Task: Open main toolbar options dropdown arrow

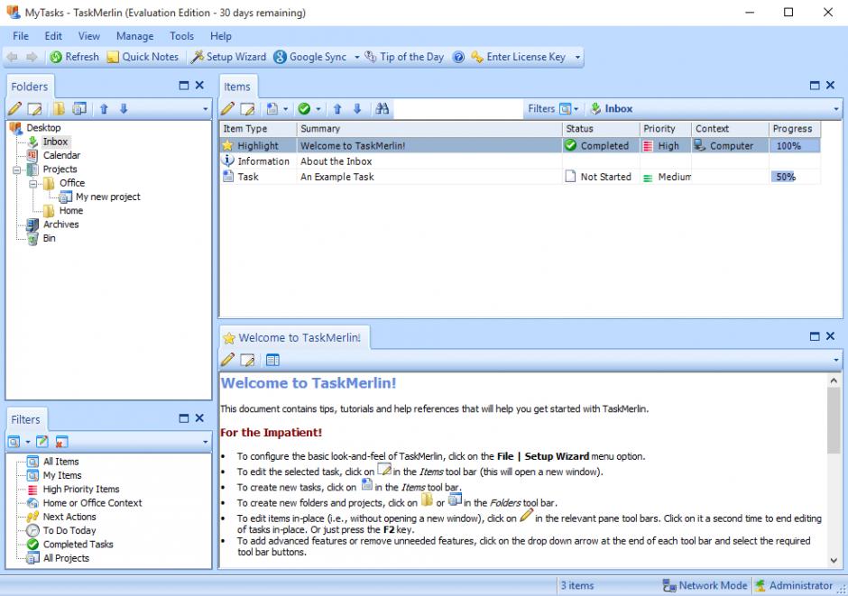Action: click(577, 57)
